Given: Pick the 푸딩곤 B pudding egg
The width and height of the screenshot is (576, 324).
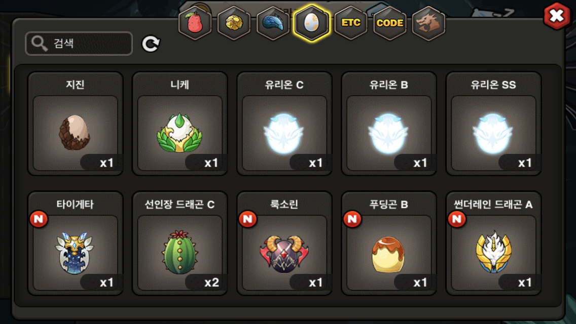Looking at the screenshot, I should [389, 244].
